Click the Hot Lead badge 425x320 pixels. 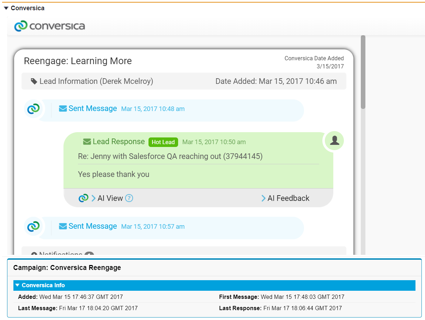[x=163, y=142]
